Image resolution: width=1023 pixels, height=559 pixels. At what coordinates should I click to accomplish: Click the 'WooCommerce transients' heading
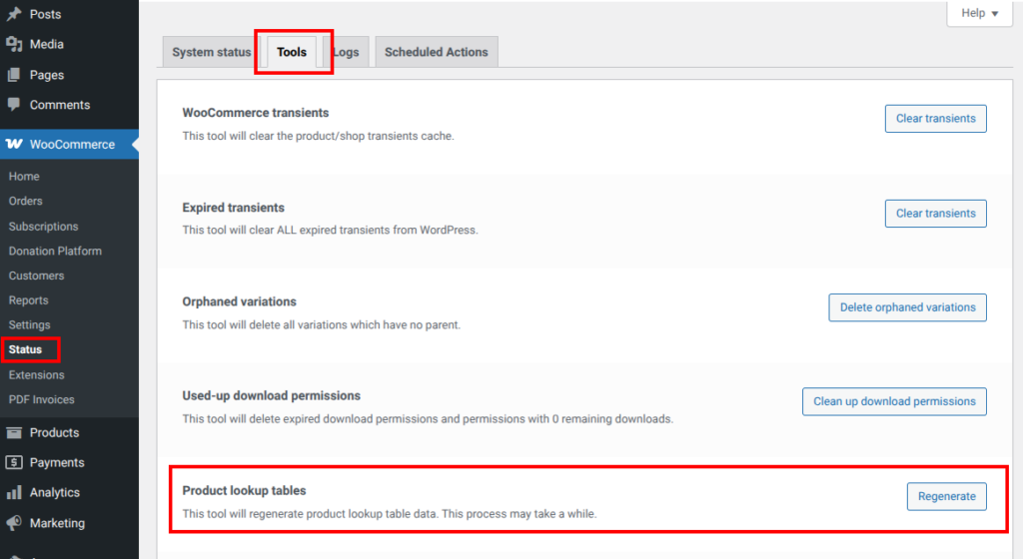(256, 113)
